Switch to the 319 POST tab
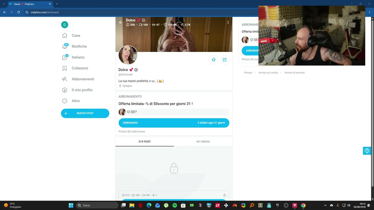Screen dimensions: 374x210 point(145,142)
